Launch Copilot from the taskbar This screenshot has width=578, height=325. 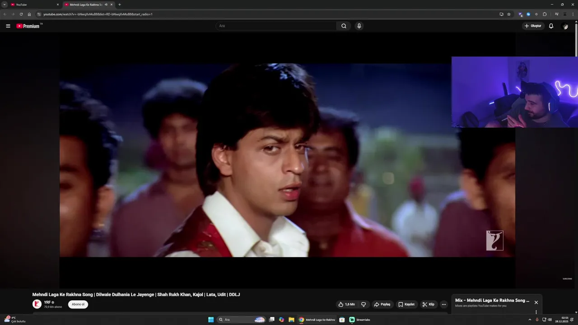(282, 320)
